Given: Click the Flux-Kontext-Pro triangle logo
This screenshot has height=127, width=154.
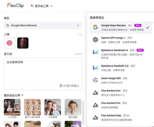Looking at the screenshot, I should coord(95,105).
